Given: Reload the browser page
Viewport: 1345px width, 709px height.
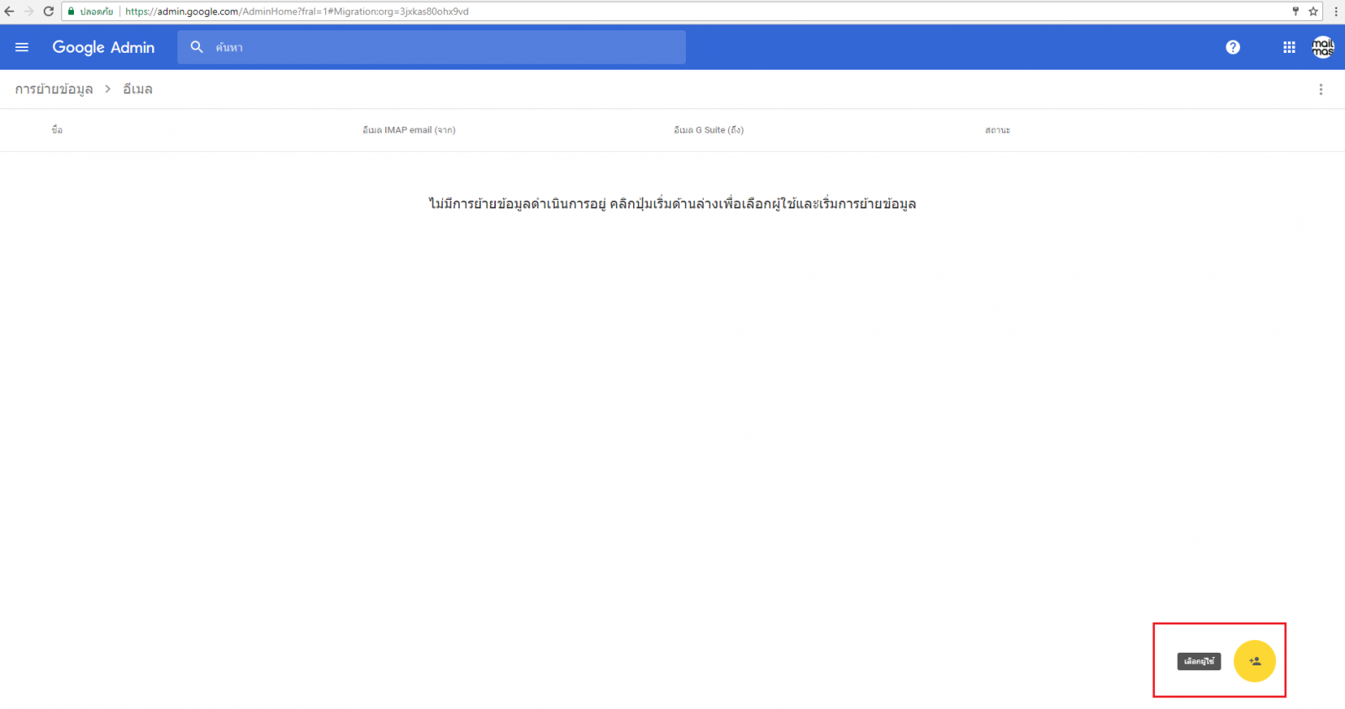Looking at the screenshot, I should [x=48, y=12].
